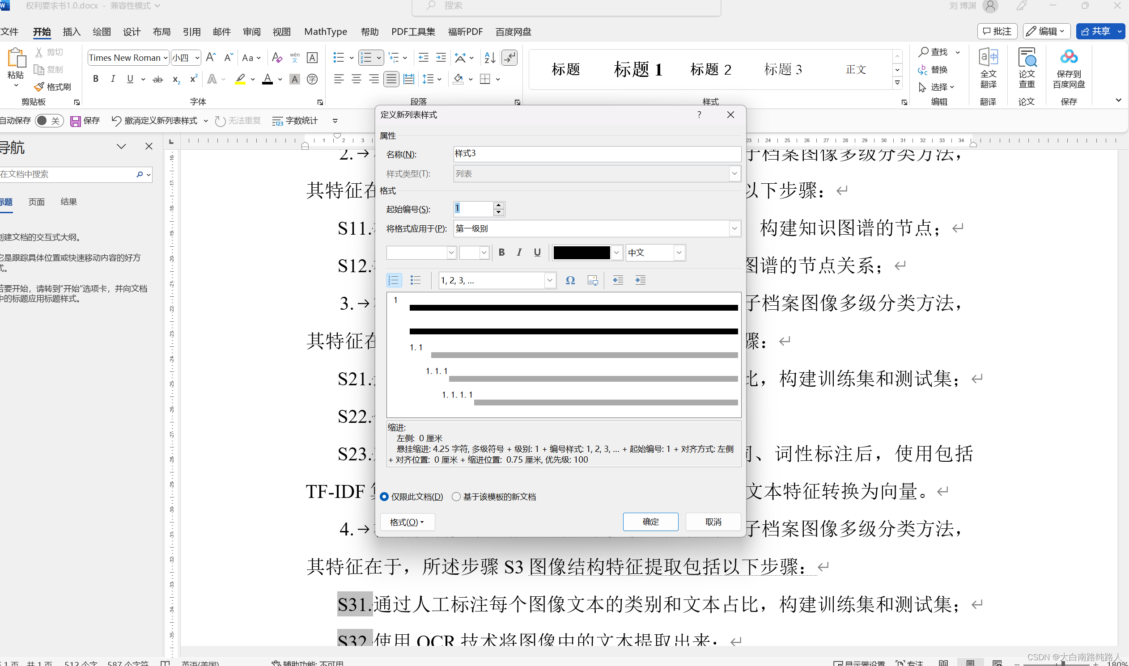The width and height of the screenshot is (1129, 666).
Task: Open the 插入 ribbon tab
Action: click(x=72, y=32)
